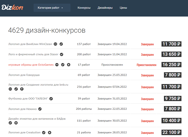188x137 pixels.
Task: Open the Цены menu item
Action: pyautogui.click(x=123, y=8)
